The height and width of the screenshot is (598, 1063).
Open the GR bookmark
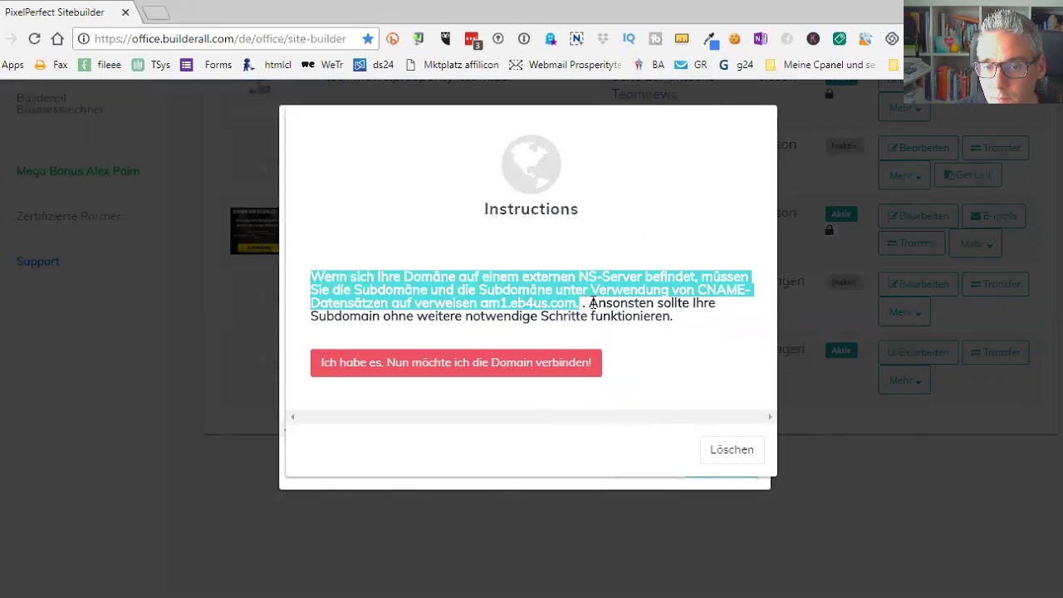691,65
